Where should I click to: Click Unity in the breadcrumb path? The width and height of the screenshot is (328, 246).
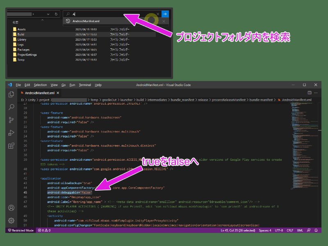32,100
